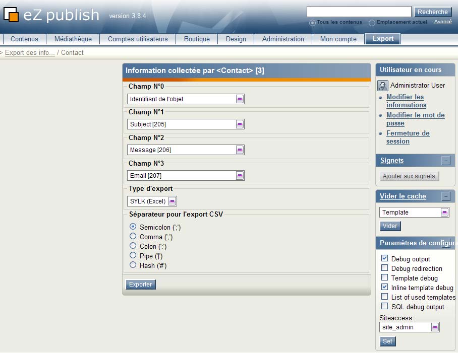Viewport: 458px width, 353px height.
Task: Click the search input field
Action: coord(359,11)
